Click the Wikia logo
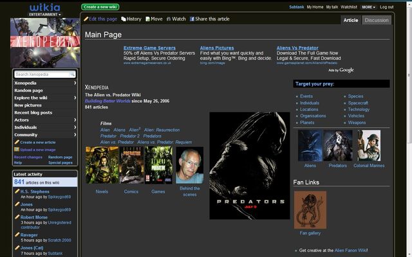Screen dimensions: 412x257 [45, 7]
